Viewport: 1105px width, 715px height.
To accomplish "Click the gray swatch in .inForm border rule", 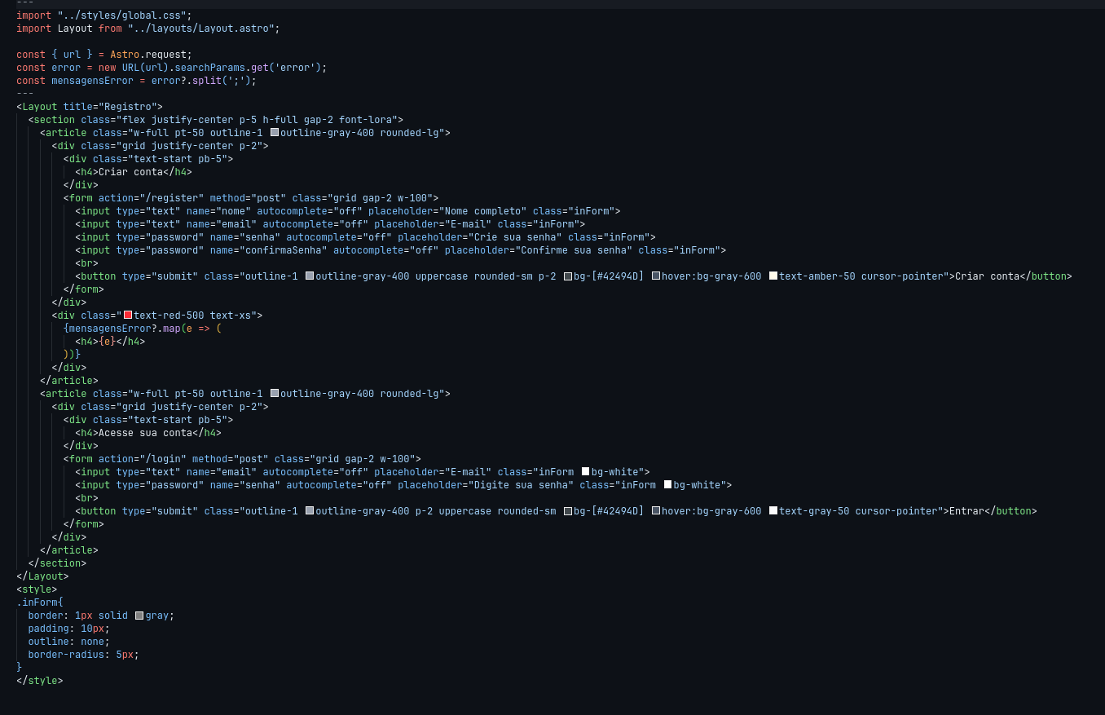I will [x=139, y=616].
